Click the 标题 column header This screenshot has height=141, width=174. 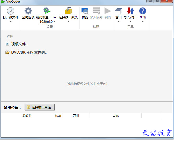(58, 116)
